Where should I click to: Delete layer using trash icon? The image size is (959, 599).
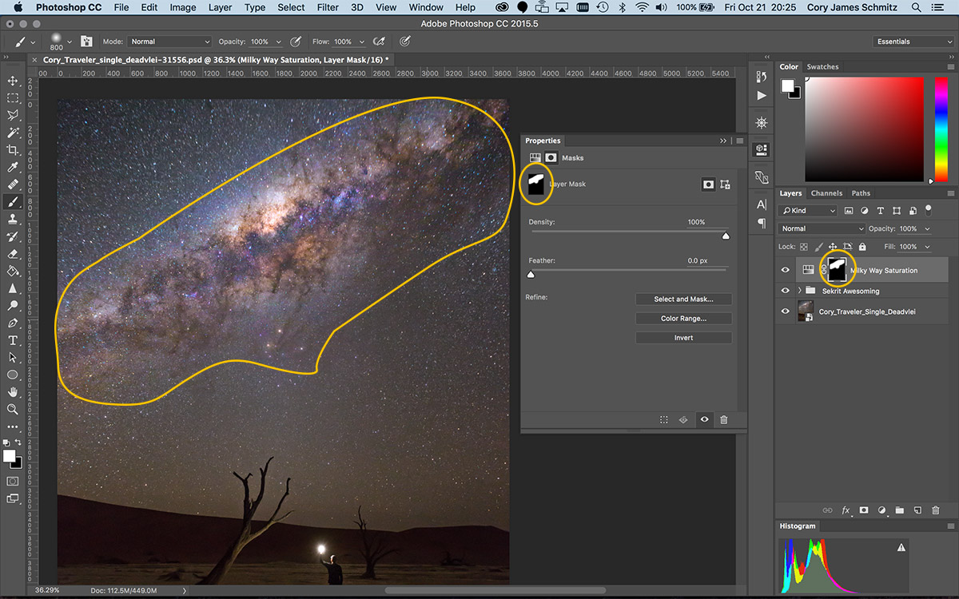(x=935, y=510)
